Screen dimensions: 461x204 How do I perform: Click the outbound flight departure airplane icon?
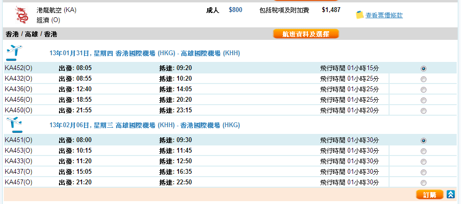click(x=14, y=52)
